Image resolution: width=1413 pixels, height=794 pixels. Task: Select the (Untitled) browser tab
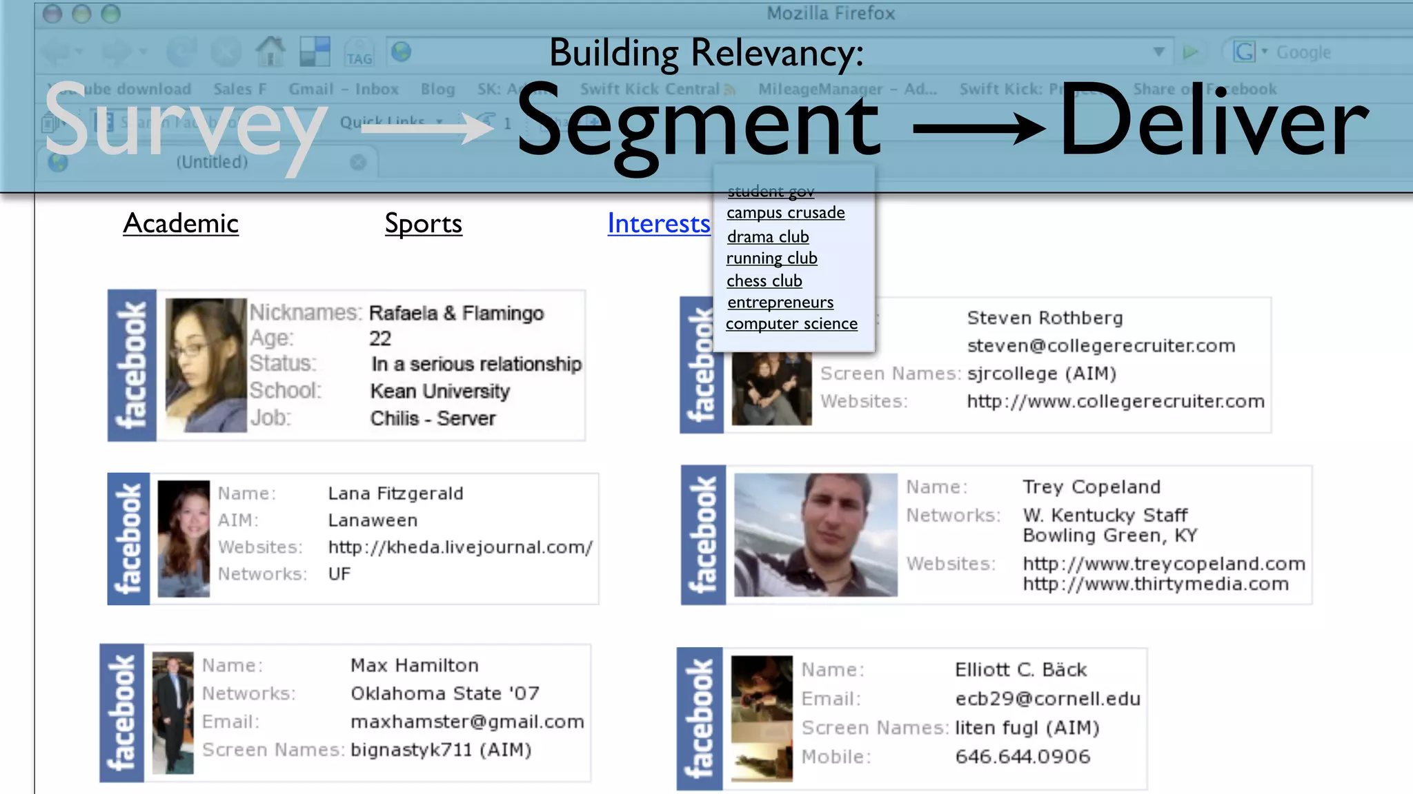(207, 163)
